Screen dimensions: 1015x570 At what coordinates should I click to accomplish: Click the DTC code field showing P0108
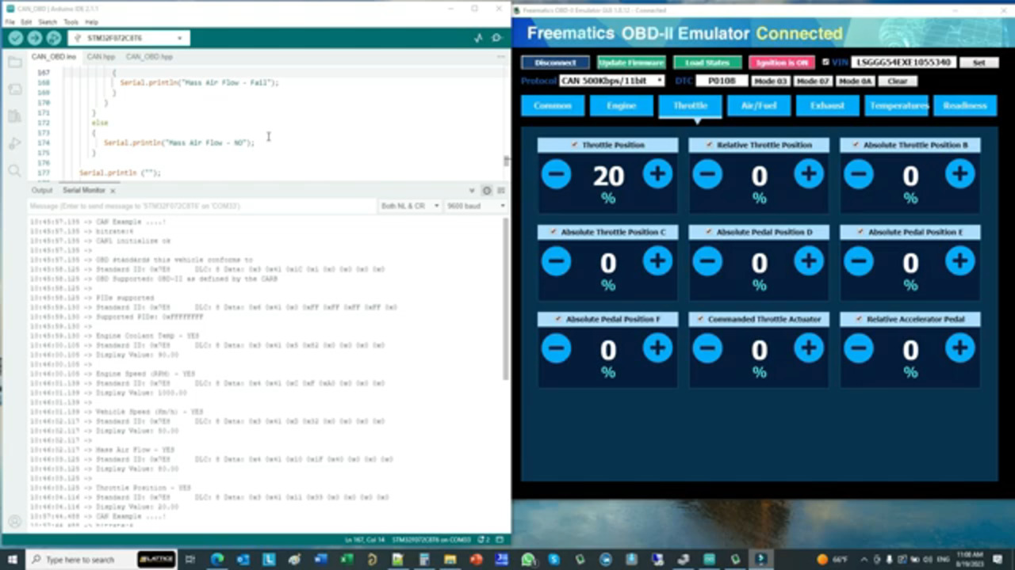click(722, 81)
